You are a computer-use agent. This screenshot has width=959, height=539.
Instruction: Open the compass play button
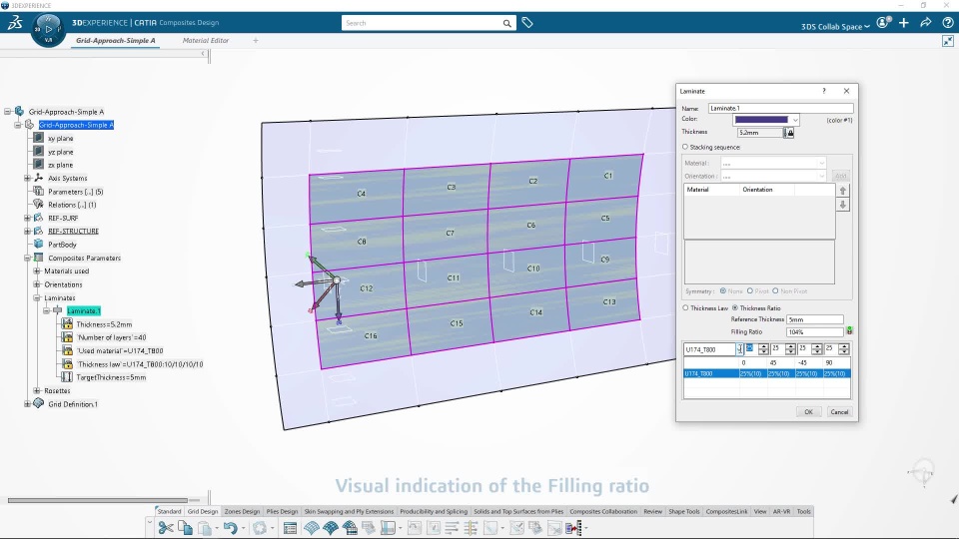(48, 28)
